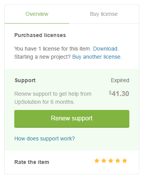Image resolution: width=144 pixels, height=179 pixels.
Task: Click the Download link
Action: (x=105, y=49)
